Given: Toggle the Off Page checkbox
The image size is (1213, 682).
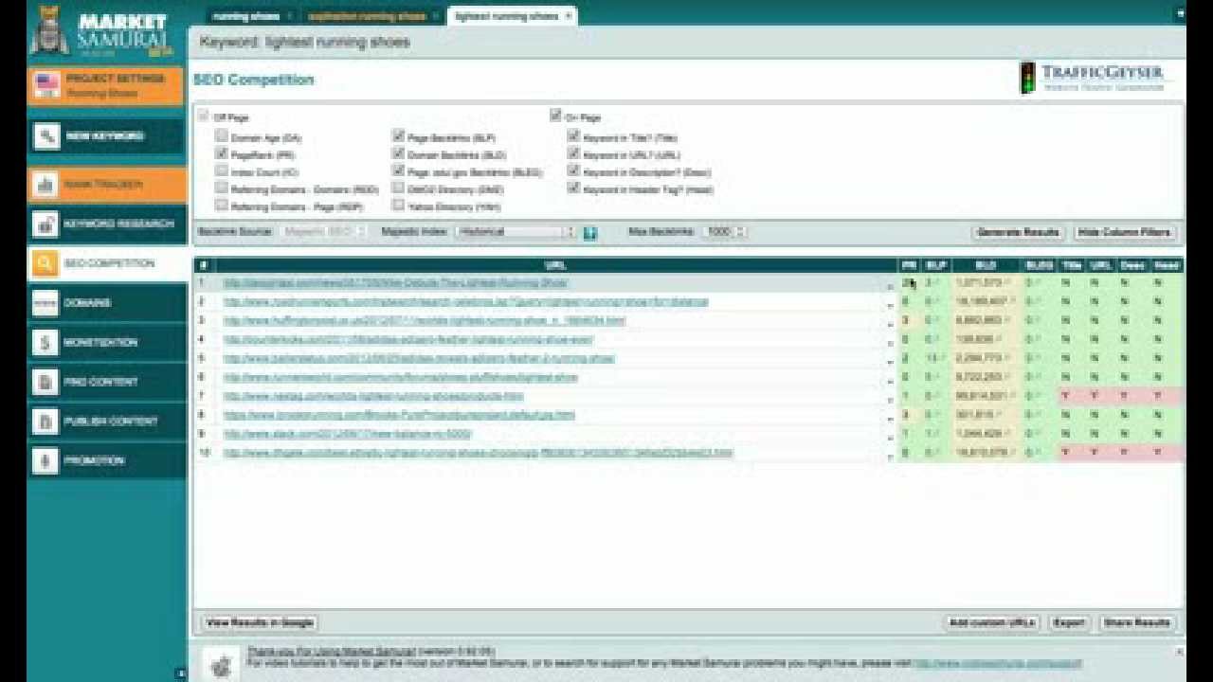Looking at the screenshot, I should (x=203, y=116).
